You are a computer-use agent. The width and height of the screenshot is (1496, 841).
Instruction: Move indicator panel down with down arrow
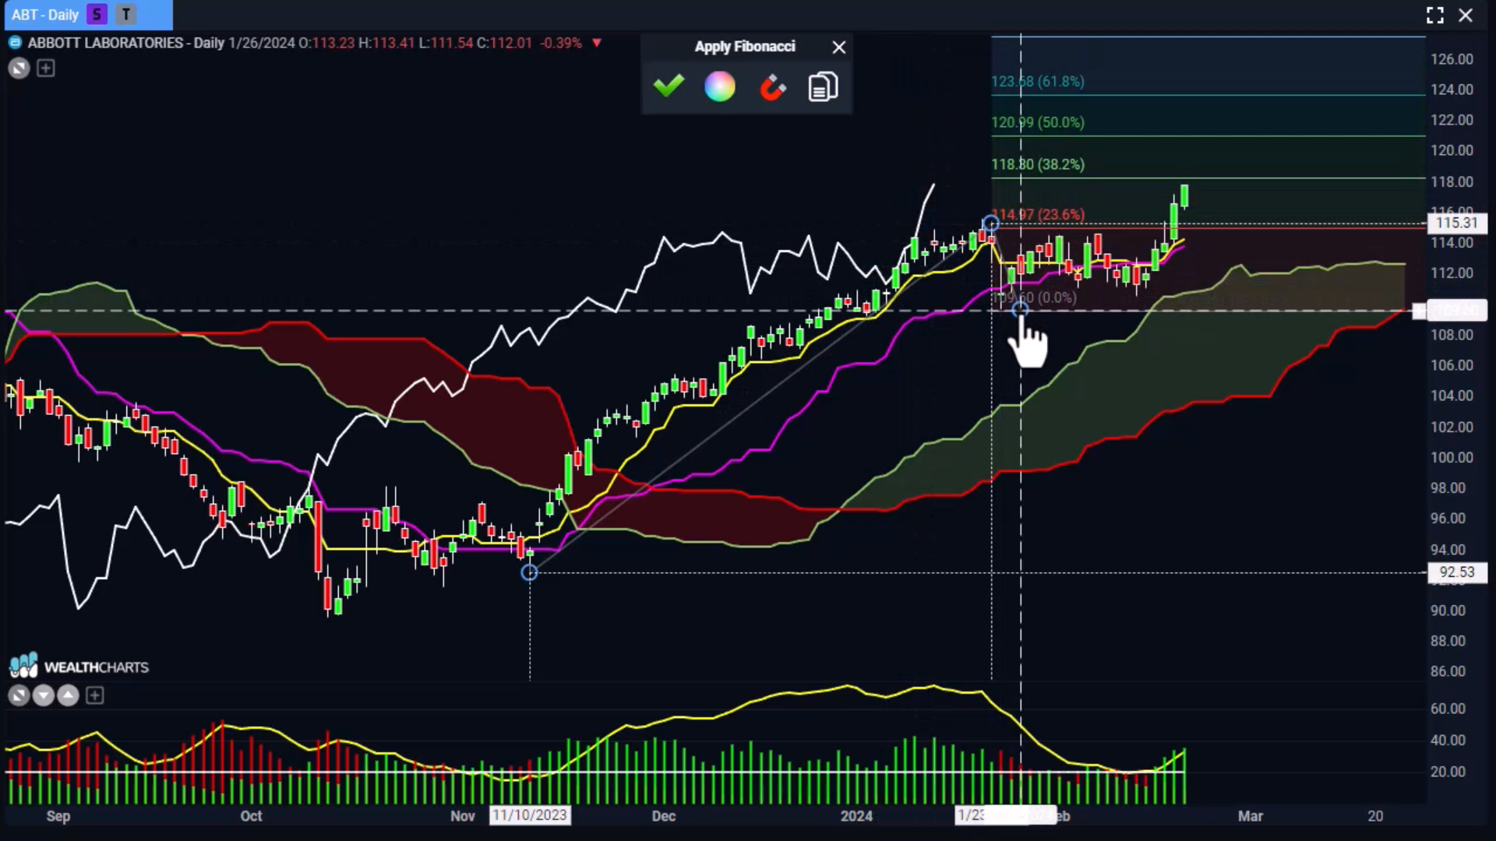pyautogui.click(x=44, y=695)
